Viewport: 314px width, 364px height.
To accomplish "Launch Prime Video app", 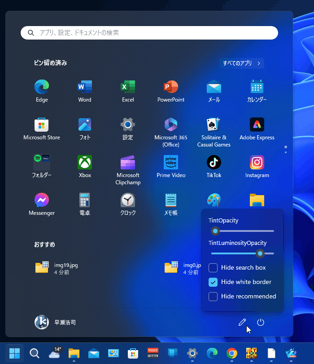I will (x=171, y=166).
